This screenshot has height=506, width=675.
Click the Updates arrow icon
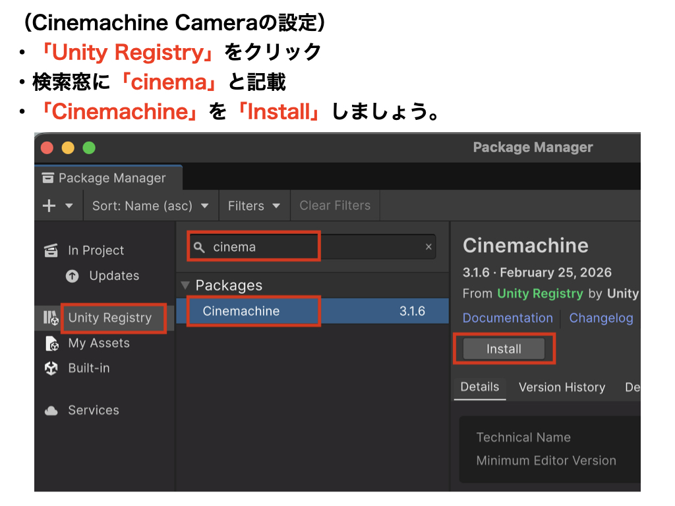[73, 276]
